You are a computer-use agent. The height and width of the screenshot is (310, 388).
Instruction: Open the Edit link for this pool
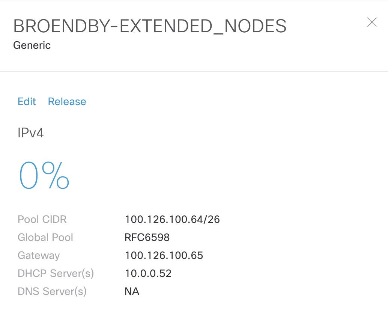click(x=27, y=101)
